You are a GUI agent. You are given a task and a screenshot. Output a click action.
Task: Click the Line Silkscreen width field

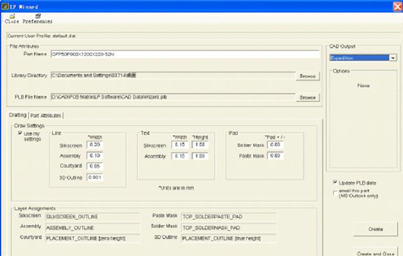(x=95, y=145)
